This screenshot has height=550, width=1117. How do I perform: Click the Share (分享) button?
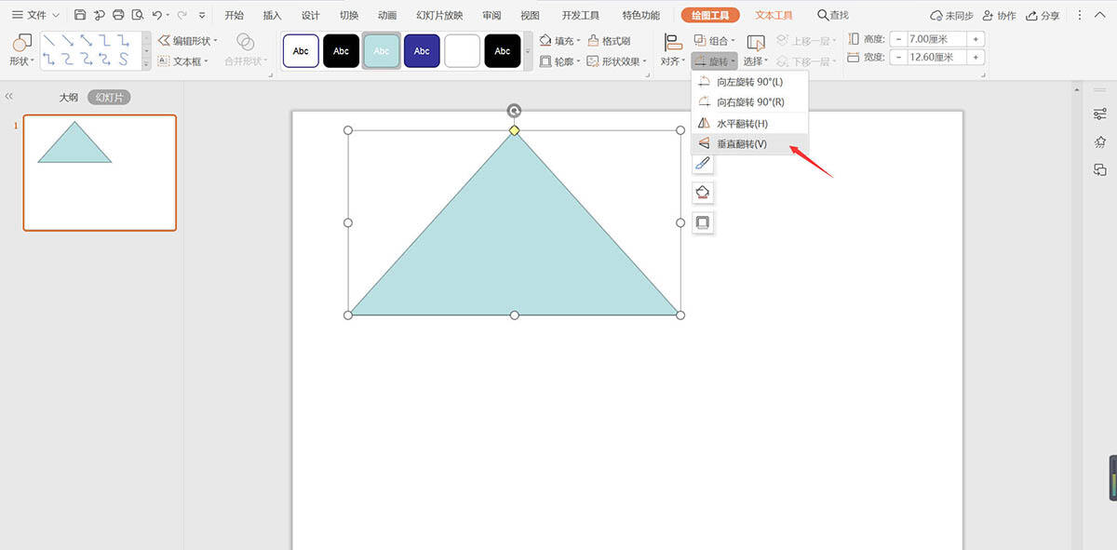pos(1043,15)
